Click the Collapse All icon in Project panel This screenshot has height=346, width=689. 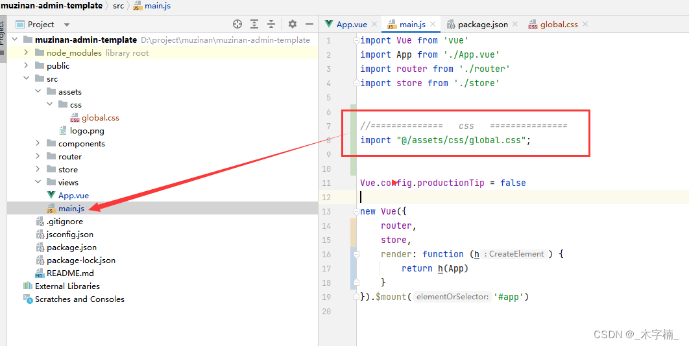[272, 24]
